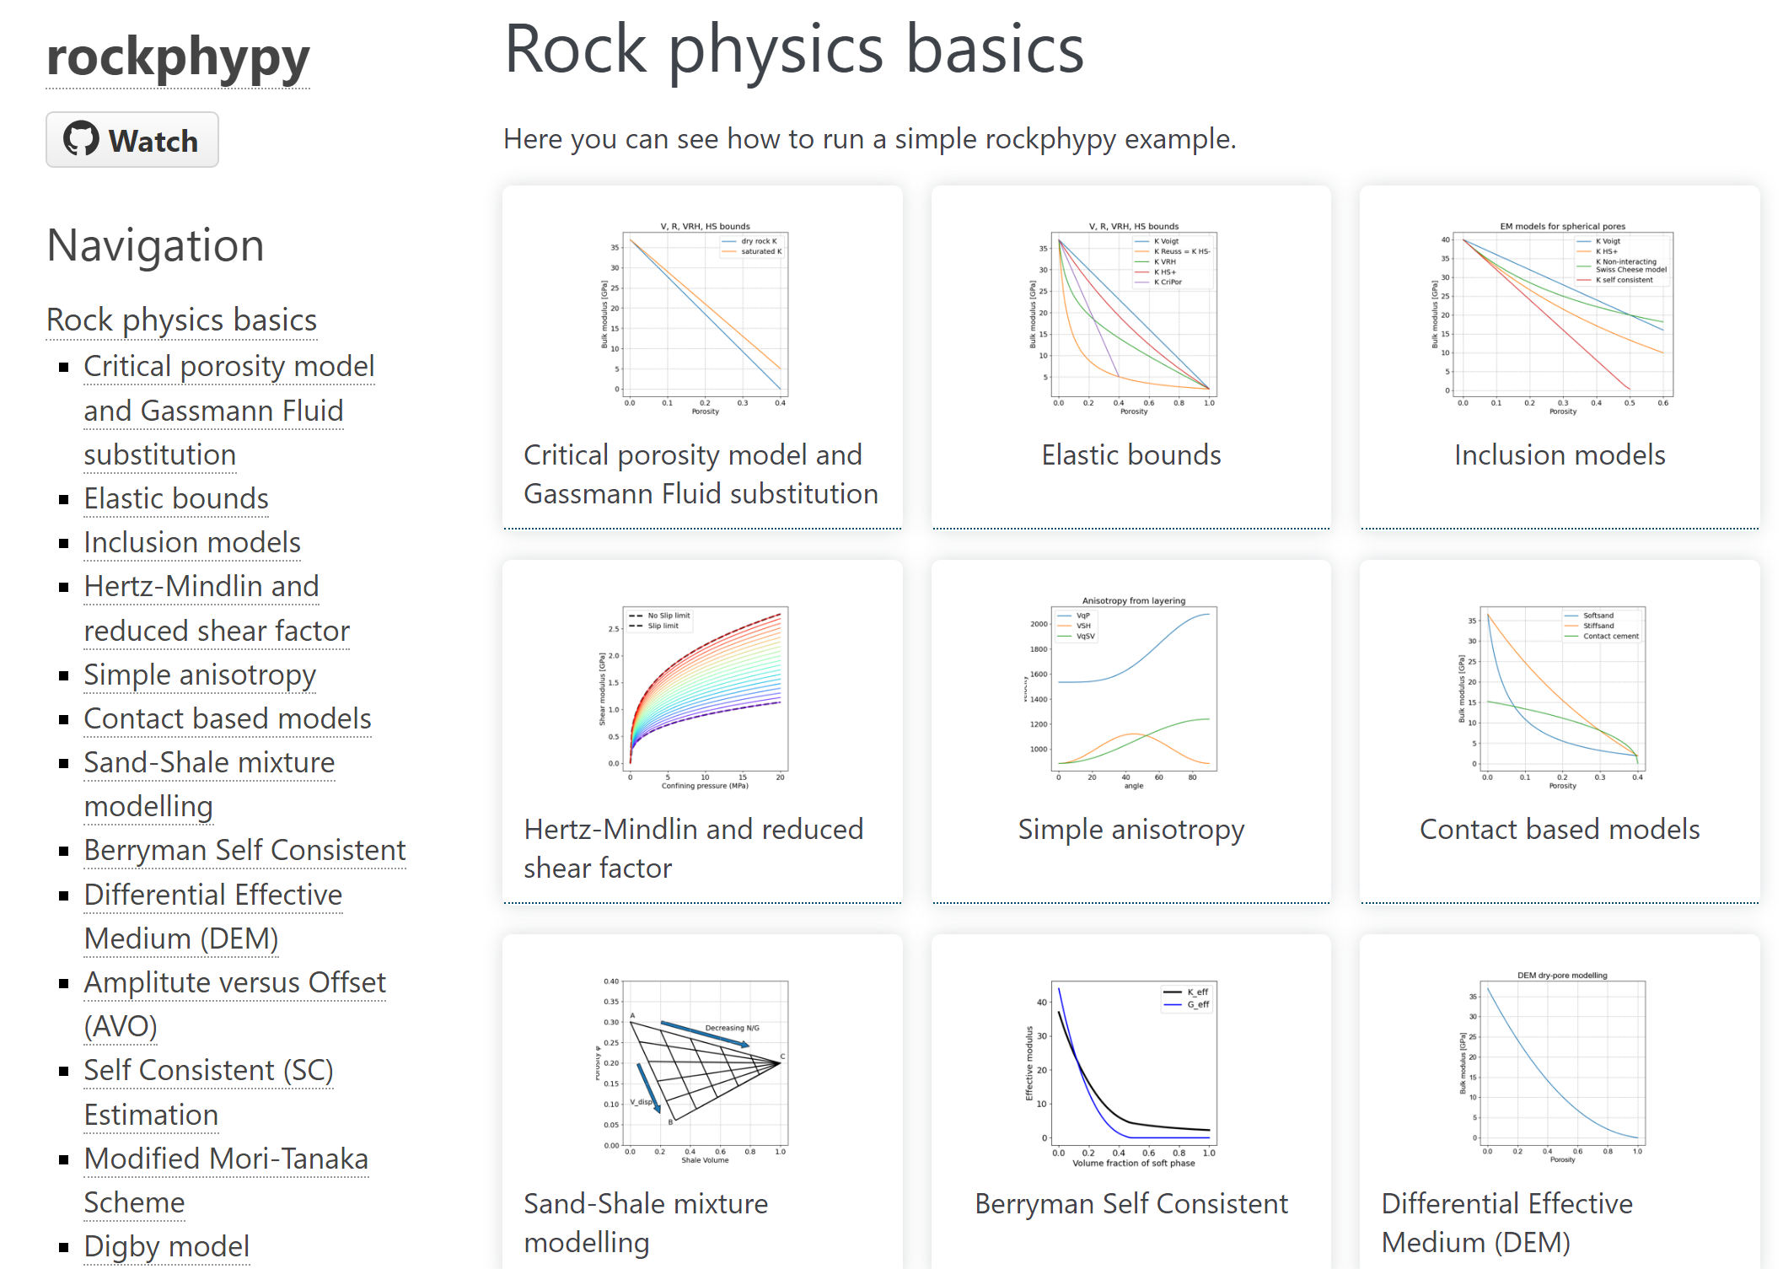Click the Berryman K_eff G_eff plot thumbnail
Image resolution: width=1783 pixels, height=1269 pixels.
[1130, 1067]
